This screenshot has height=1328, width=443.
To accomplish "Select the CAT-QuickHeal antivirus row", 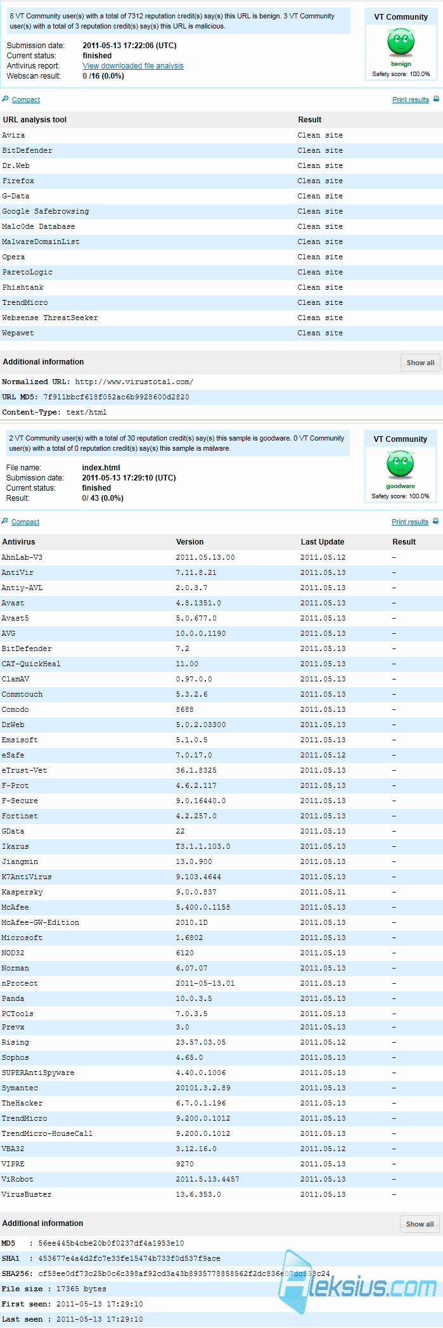I will coord(221,664).
